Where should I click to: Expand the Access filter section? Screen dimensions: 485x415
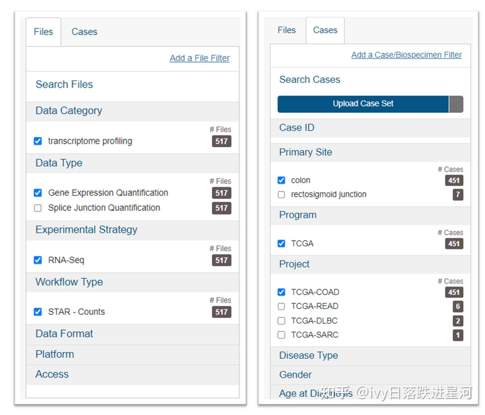click(x=132, y=374)
